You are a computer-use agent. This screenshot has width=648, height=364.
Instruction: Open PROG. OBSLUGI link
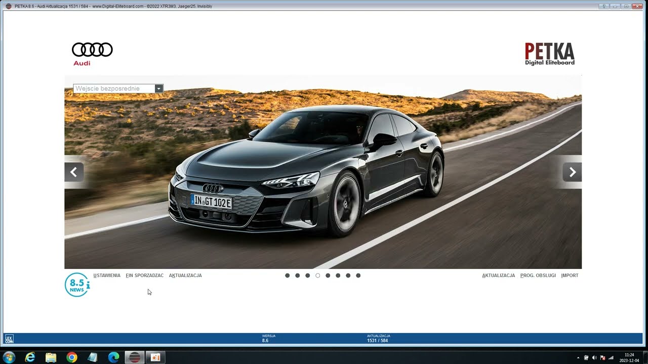[x=538, y=276]
